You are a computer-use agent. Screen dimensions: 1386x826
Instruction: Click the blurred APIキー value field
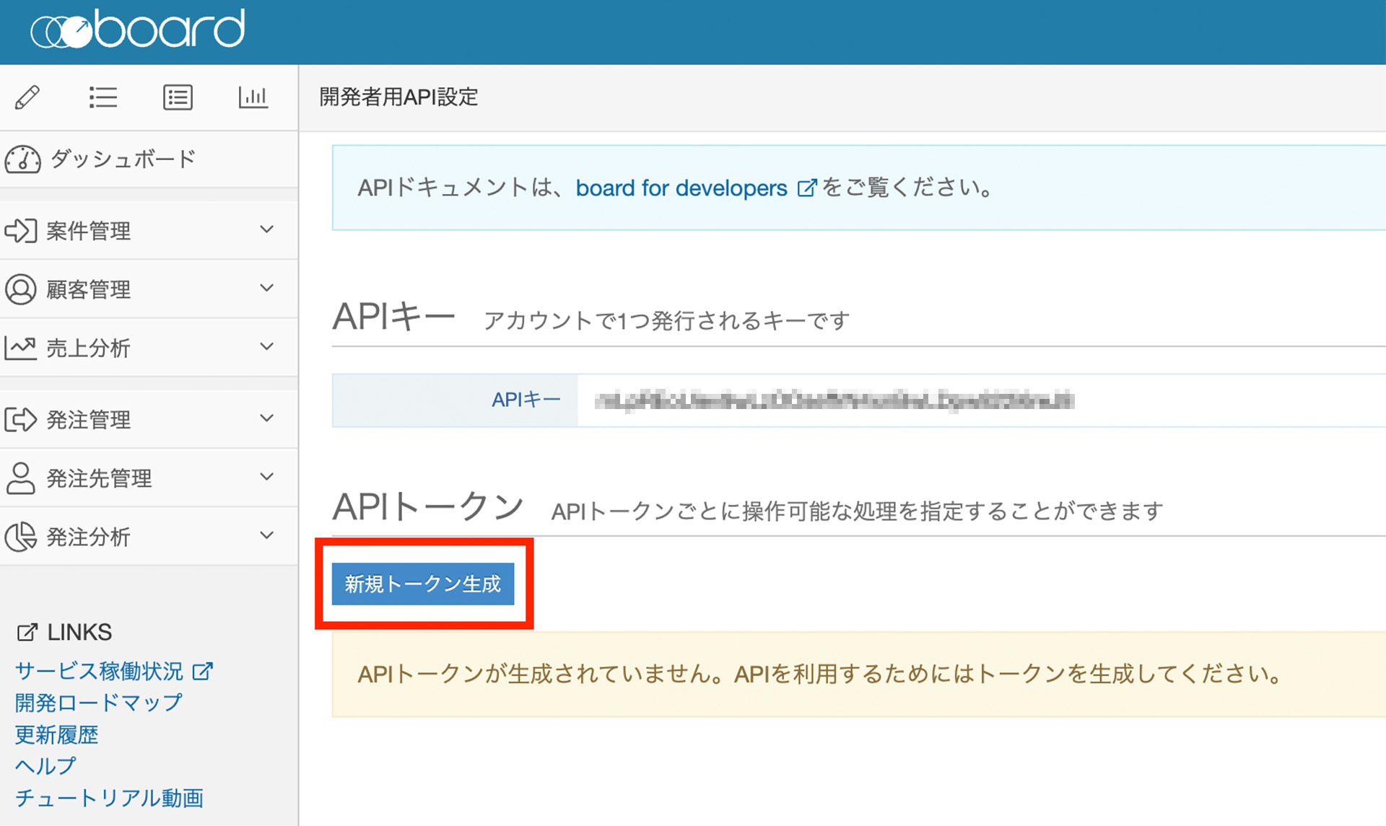coord(834,400)
